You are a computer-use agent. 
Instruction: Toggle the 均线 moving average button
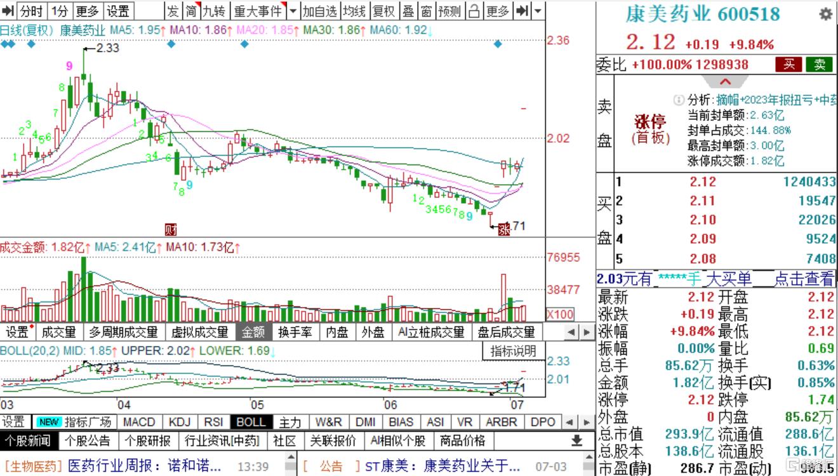click(x=354, y=10)
